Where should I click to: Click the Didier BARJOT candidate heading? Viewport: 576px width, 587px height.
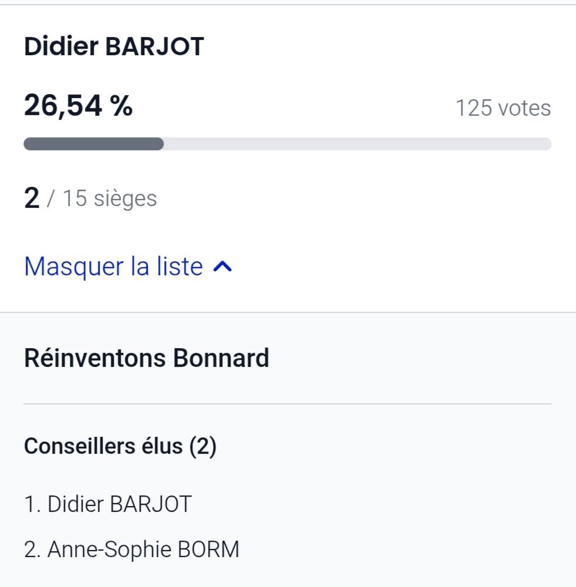click(x=114, y=47)
